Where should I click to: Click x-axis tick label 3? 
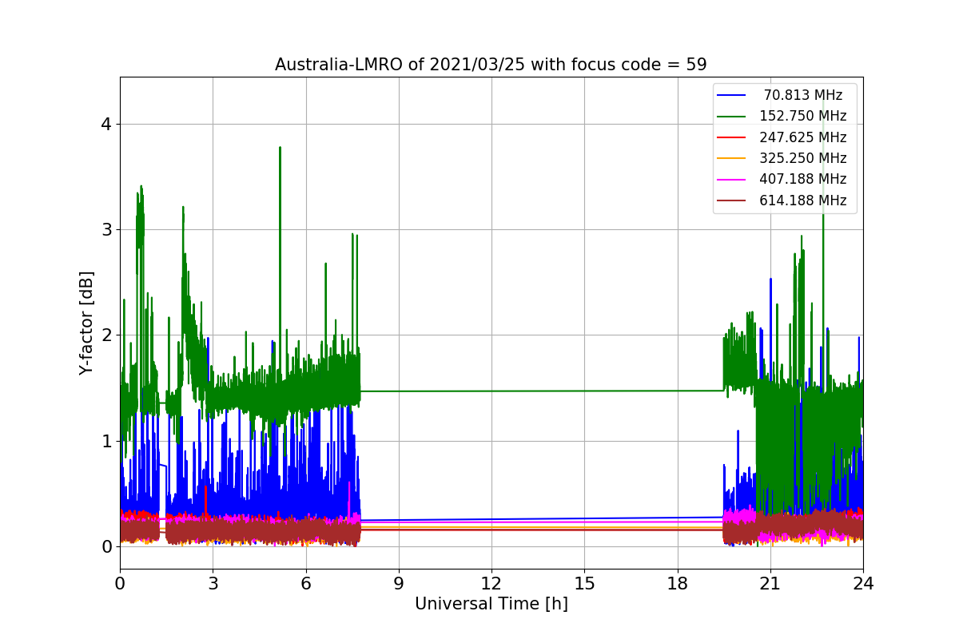click(x=213, y=583)
